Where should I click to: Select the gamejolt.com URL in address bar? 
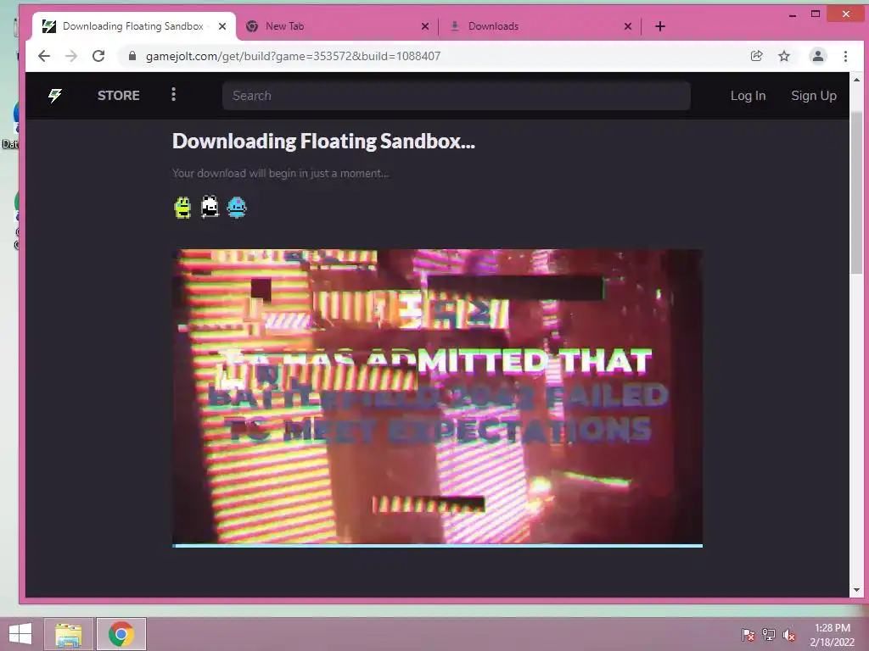[293, 56]
